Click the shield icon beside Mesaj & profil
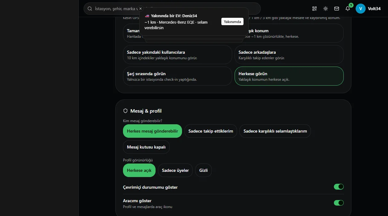This screenshot has height=216, width=388. [x=125, y=111]
